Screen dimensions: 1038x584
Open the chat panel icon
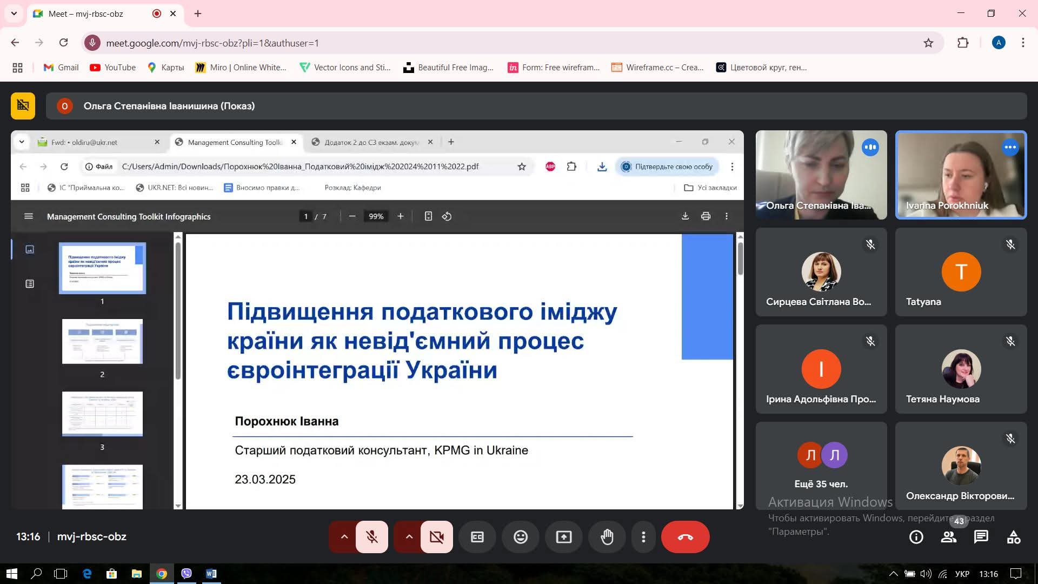tap(981, 537)
